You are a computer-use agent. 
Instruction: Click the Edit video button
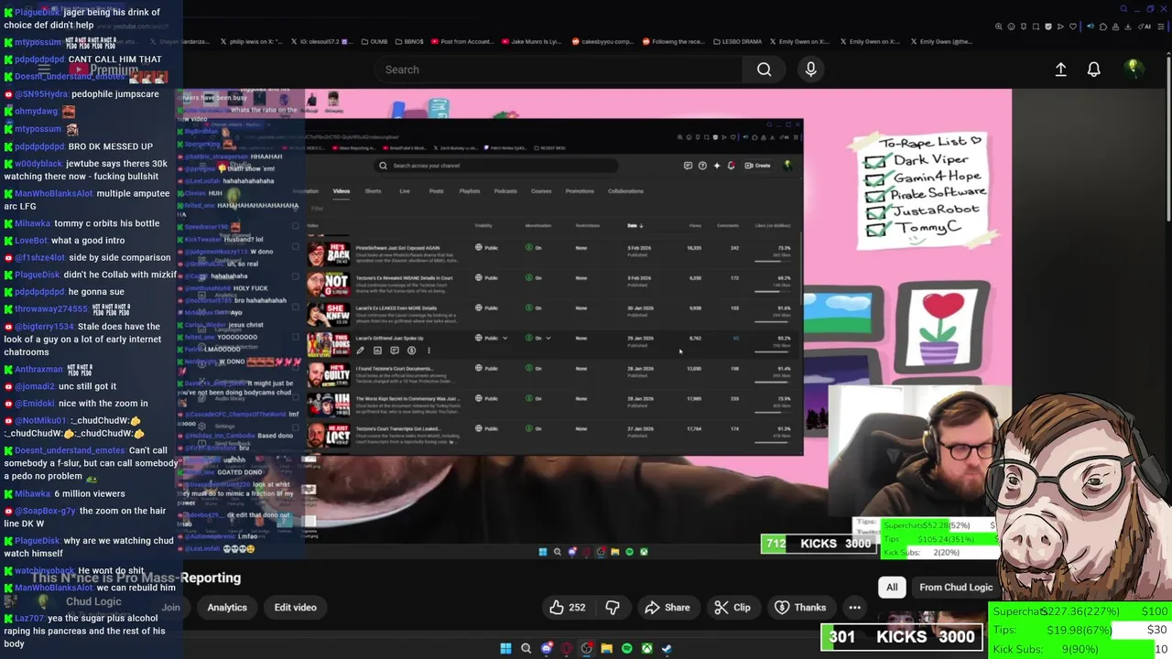295,608
